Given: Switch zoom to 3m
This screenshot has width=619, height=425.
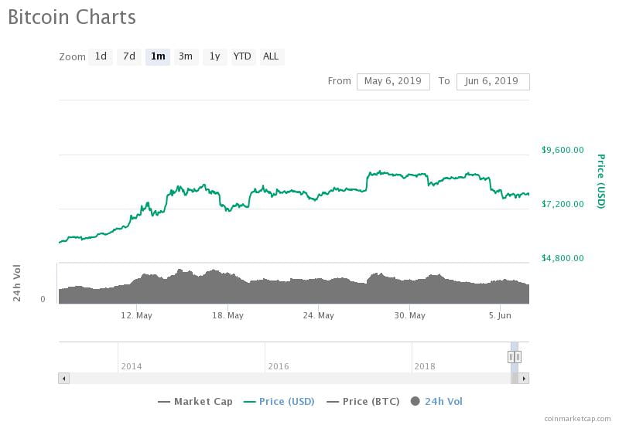Looking at the screenshot, I should click(x=186, y=56).
